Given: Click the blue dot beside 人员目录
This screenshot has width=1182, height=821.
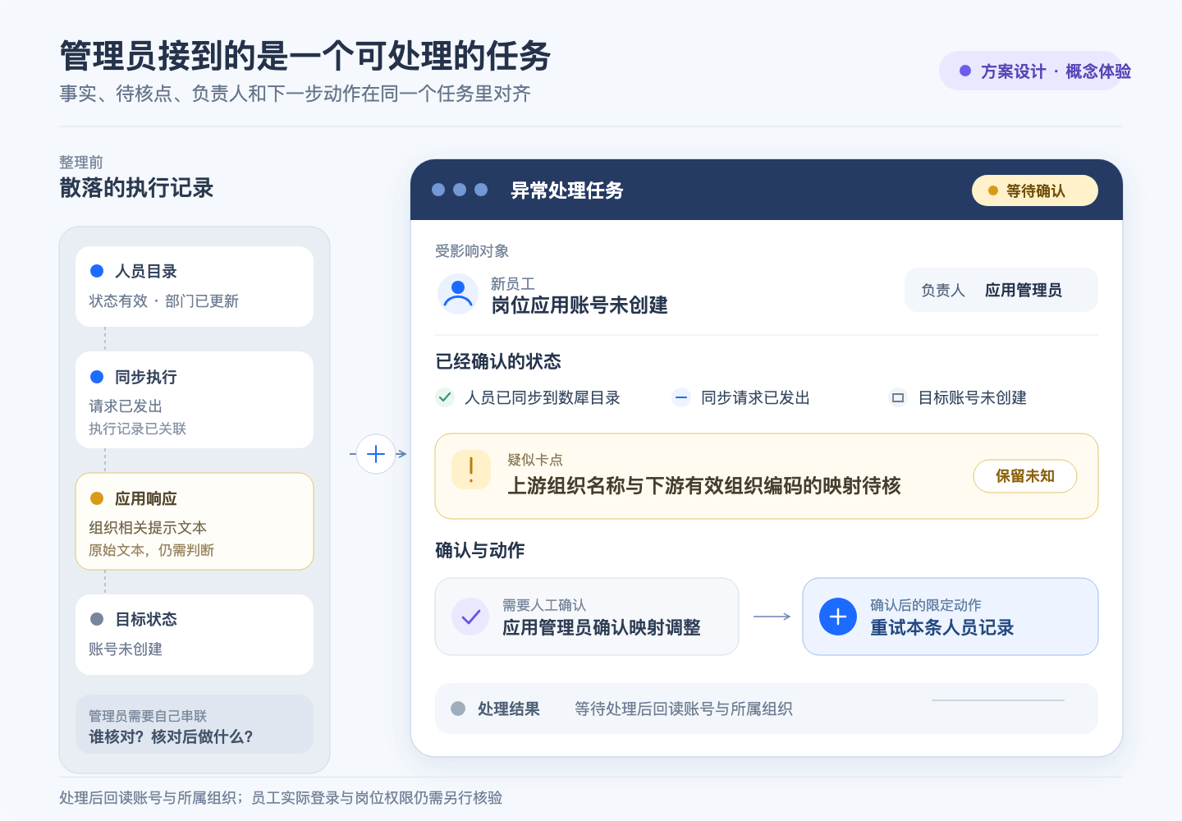Looking at the screenshot, I should tap(97, 271).
